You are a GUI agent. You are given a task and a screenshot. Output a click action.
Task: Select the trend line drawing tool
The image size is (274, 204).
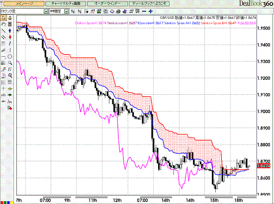coord(3,31)
